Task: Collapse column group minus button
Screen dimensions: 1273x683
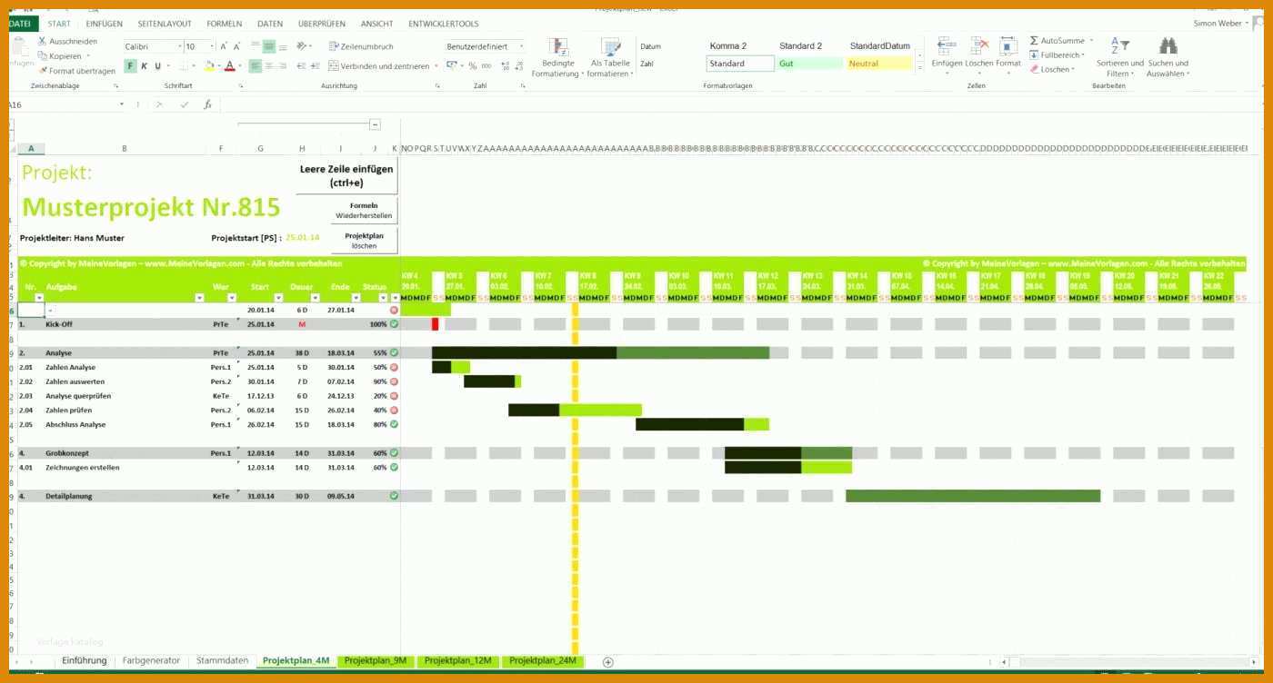Action: tap(376, 124)
